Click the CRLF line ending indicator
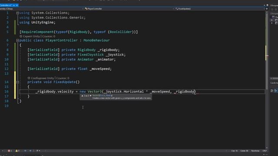 tap(265, 151)
